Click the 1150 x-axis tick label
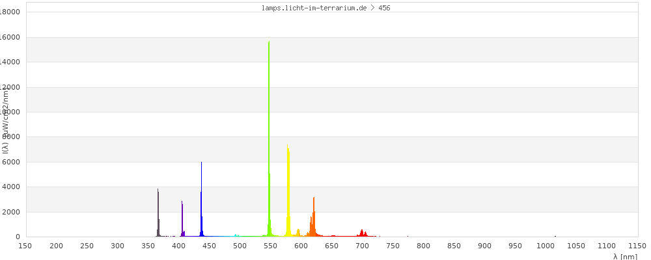The image size is (651, 260). click(x=637, y=246)
